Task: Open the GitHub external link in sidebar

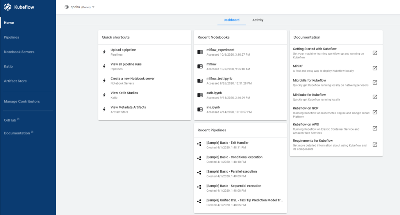Action: click(11, 120)
